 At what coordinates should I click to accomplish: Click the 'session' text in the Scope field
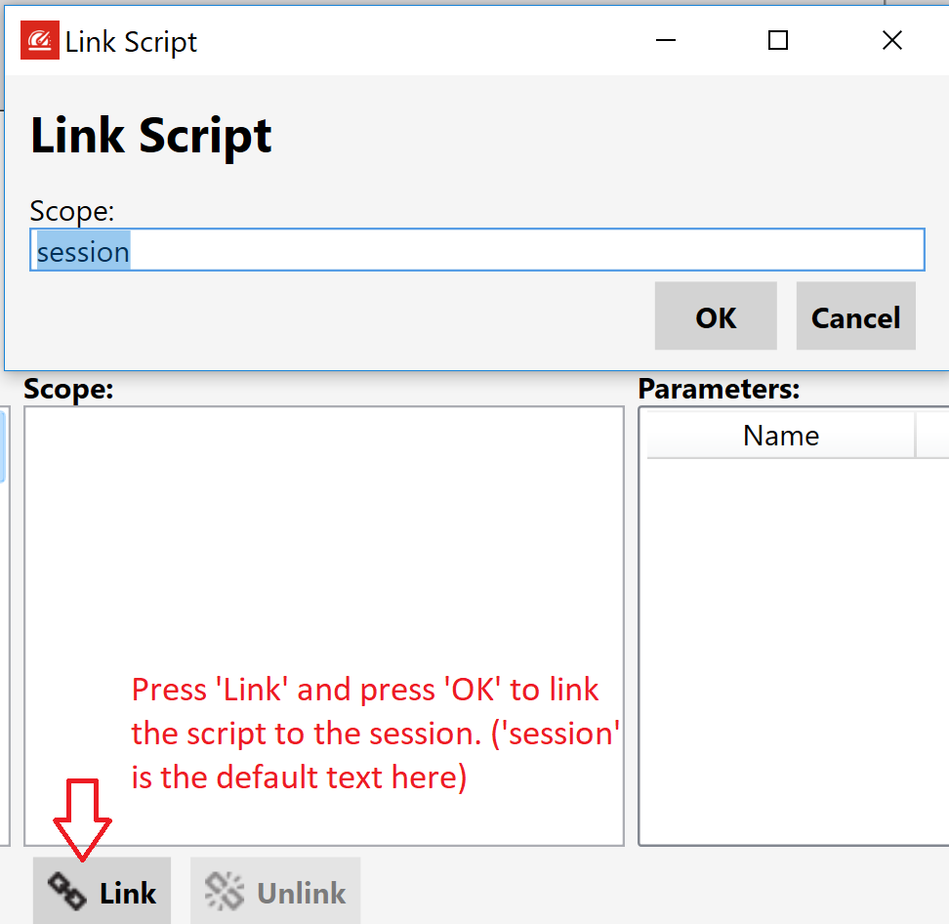(82, 251)
